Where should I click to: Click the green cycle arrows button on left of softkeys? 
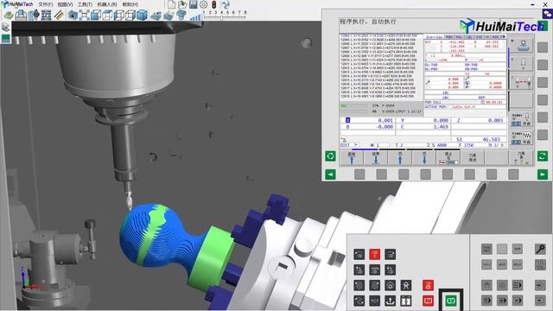330,155
